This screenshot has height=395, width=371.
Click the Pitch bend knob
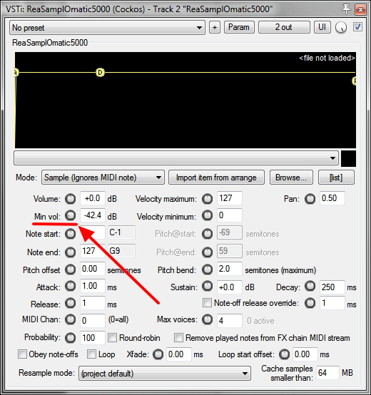pos(207,270)
